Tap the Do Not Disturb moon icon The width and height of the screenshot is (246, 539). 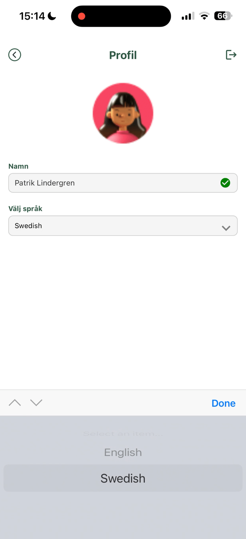[52, 16]
